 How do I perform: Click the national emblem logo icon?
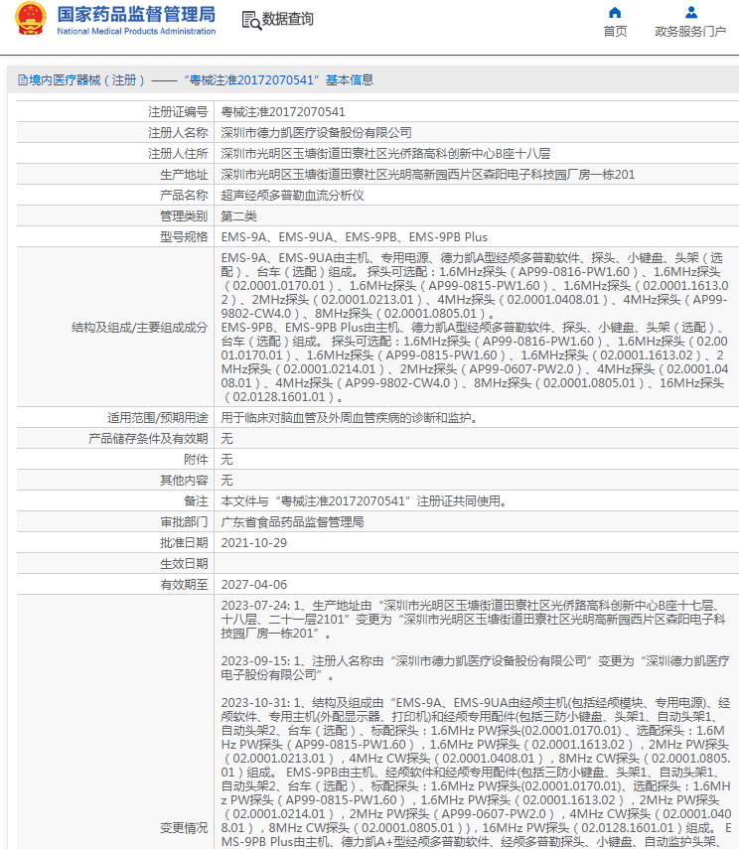[x=31, y=19]
